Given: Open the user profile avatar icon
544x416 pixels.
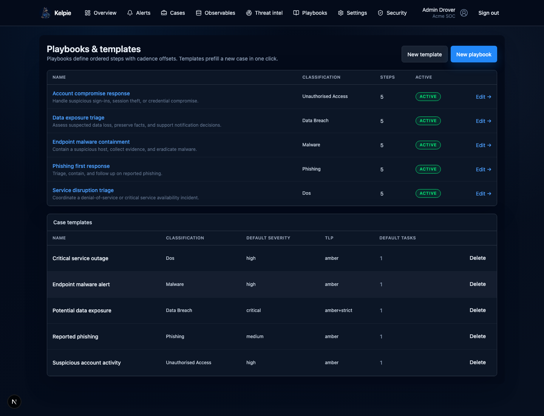Looking at the screenshot, I should pos(464,13).
